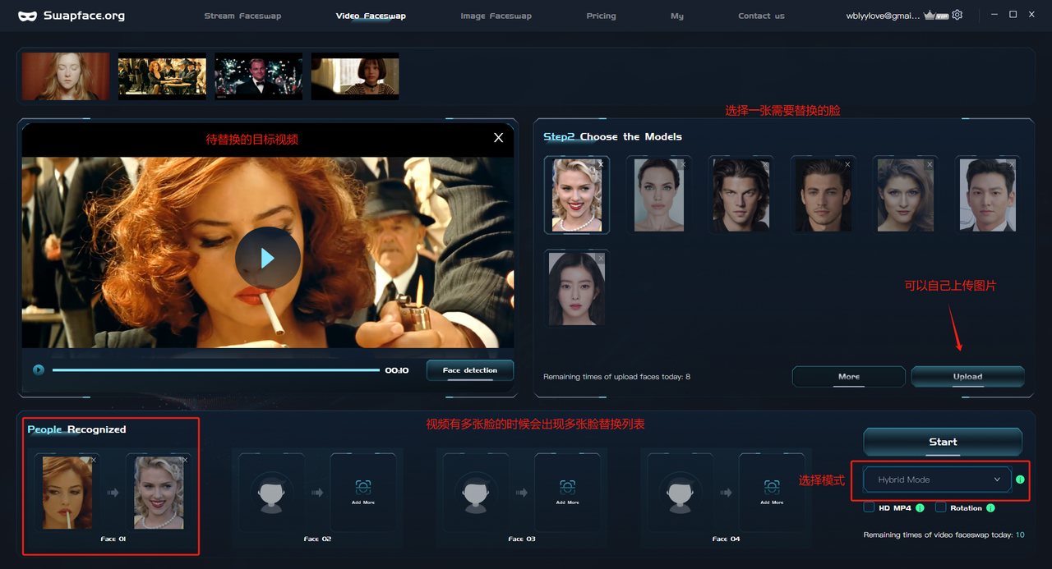Select the red-haired woman video thumbnail
The image size is (1052, 569).
pyautogui.click(x=66, y=76)
